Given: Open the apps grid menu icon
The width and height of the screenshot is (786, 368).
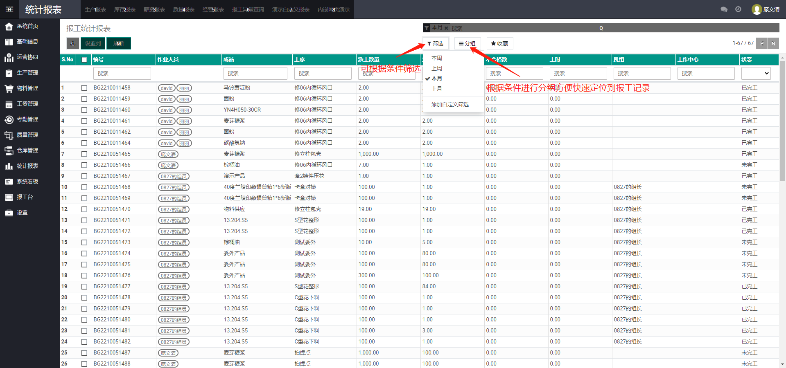Looking at the screenshot, I should 9,9.
